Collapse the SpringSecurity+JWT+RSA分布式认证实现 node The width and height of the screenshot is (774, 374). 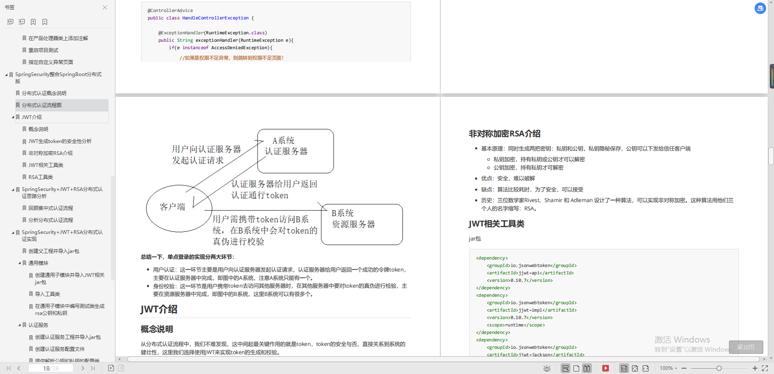(13, 233)
